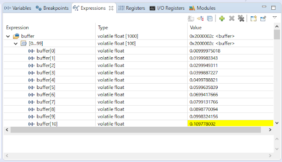Open the Modules tab
Screen dimensions: 282x162
click(202, 8)
